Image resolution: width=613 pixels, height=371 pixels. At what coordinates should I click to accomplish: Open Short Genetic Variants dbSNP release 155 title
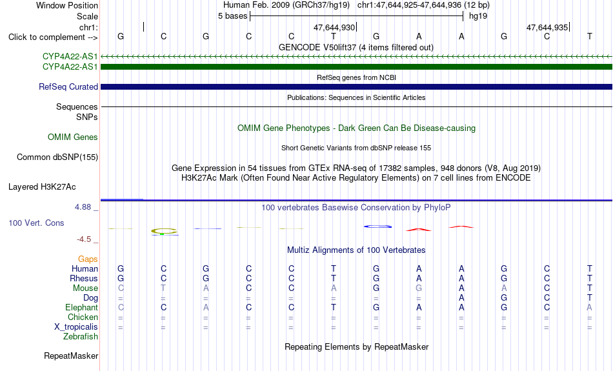pos(356,148)
